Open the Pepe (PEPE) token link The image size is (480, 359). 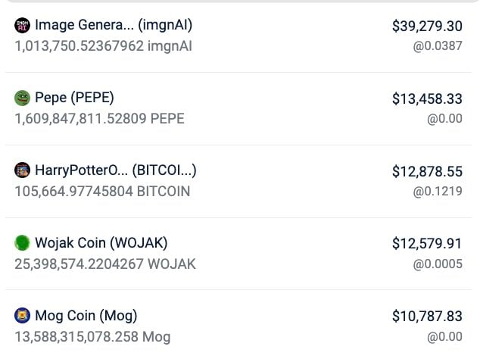tap(74, 98)
